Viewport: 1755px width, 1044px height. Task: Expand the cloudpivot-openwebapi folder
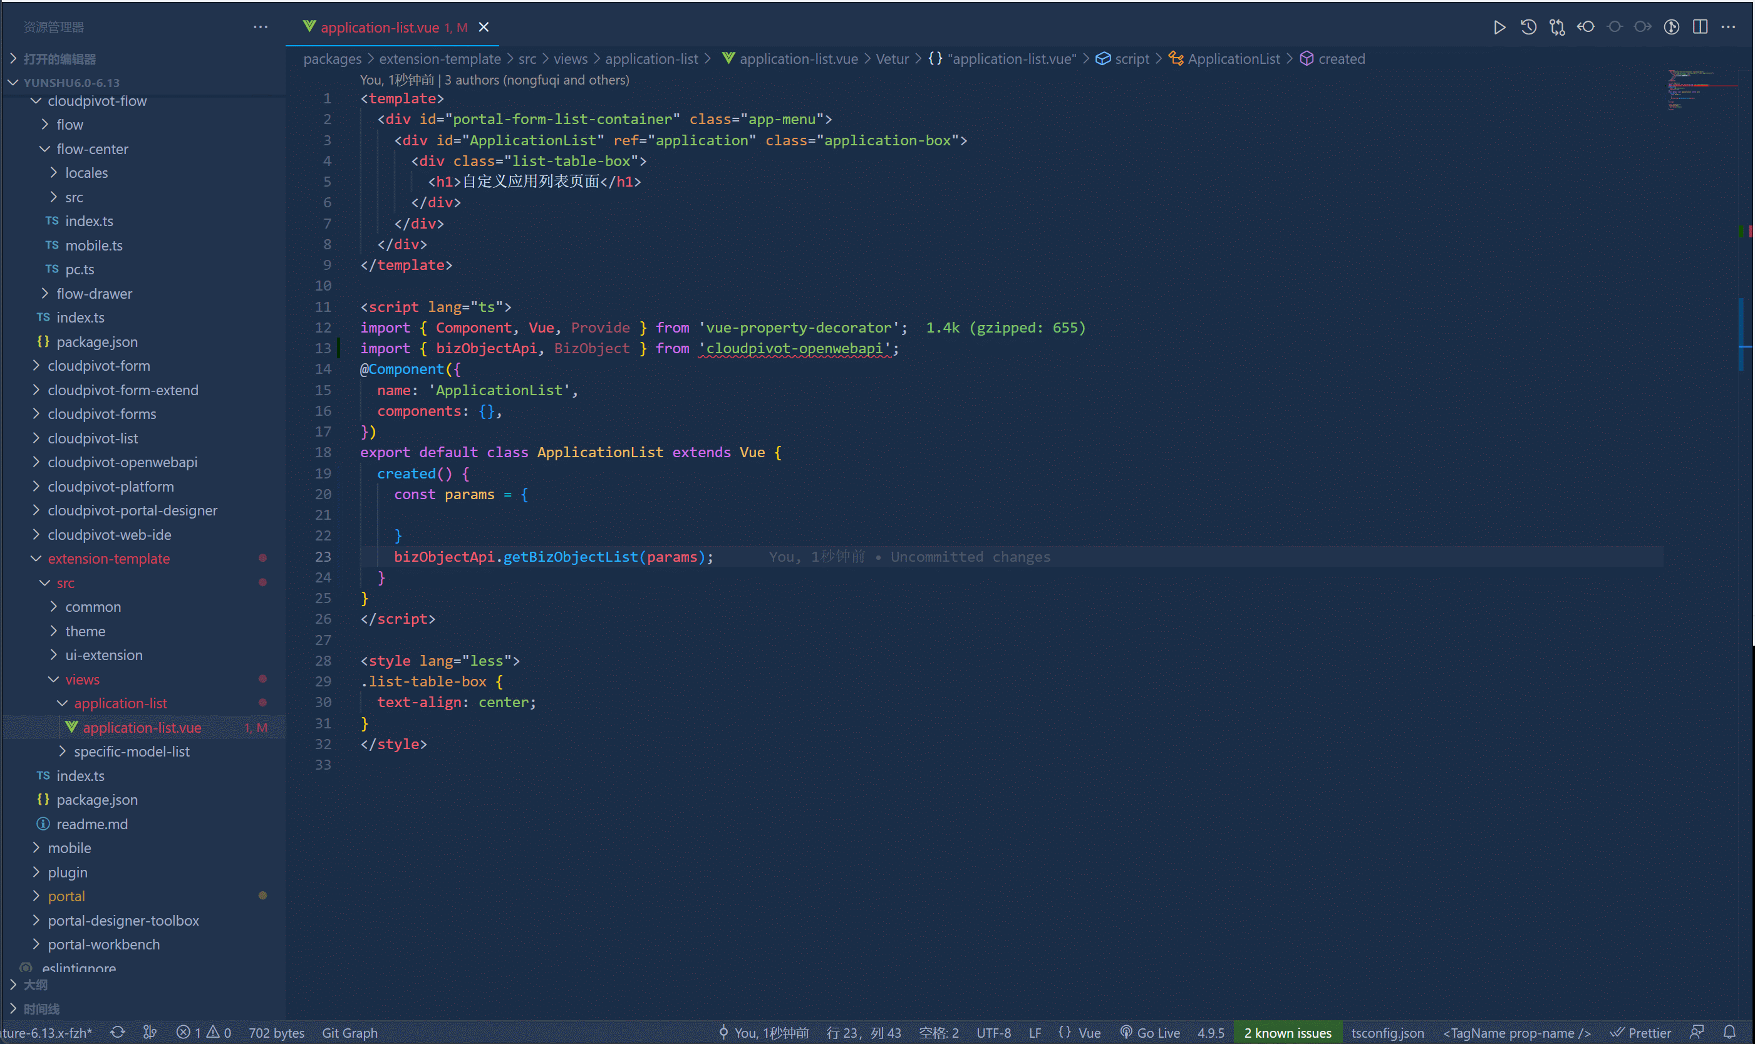[143, 462]
